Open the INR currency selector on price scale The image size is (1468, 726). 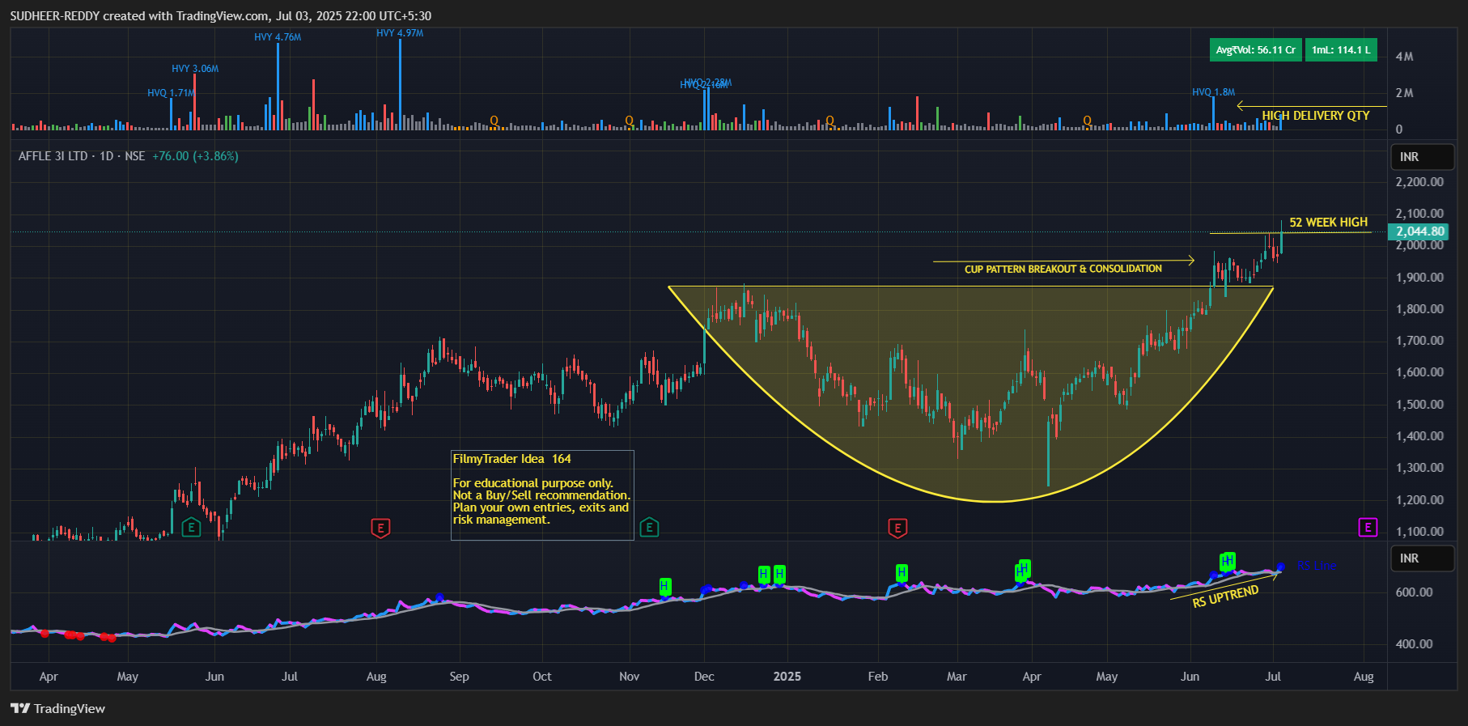pos(1422,157)
